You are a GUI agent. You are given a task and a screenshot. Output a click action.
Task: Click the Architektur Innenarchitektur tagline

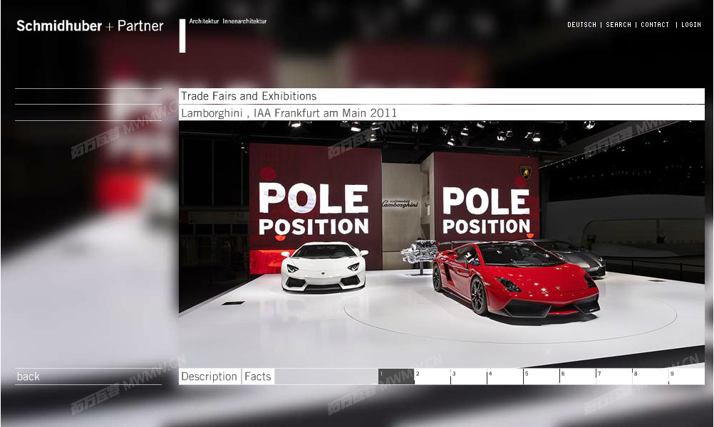pyautogui.click(x=228, y=21)
